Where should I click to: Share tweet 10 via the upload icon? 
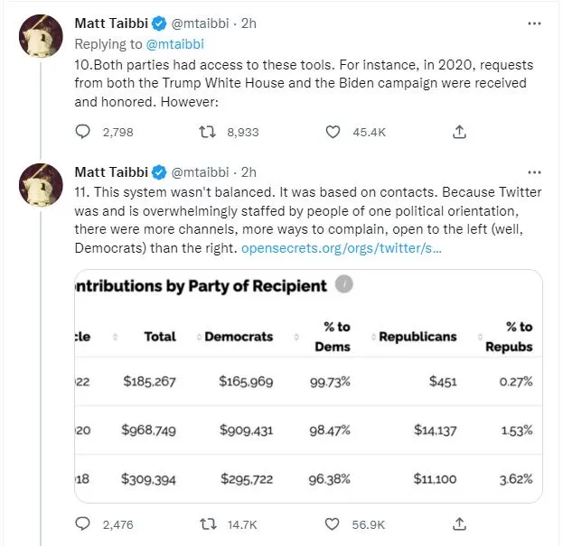click(459, 132)
